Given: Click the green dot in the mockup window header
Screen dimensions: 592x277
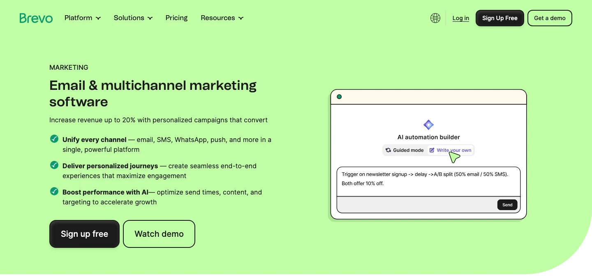Looking at the screenshot, I should click(x=339, y=97).
